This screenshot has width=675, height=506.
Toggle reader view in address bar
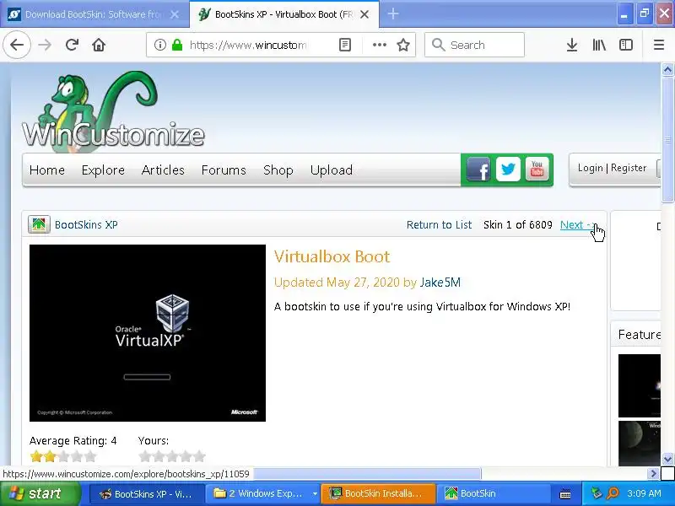point(345,45)
